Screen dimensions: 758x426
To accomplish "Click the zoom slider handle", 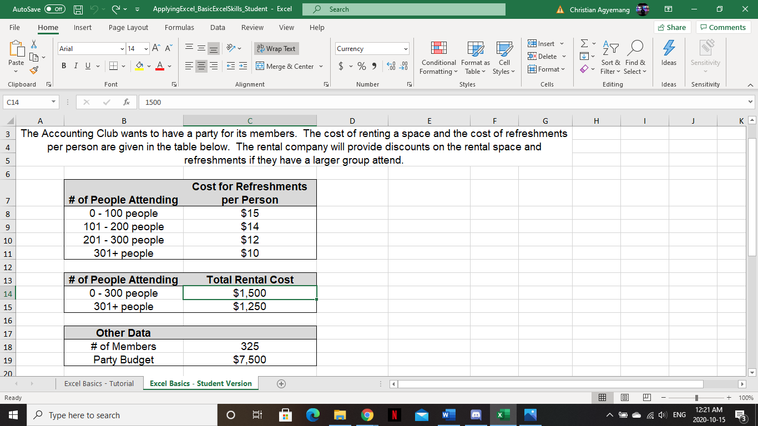I will [x=696, y=398].
